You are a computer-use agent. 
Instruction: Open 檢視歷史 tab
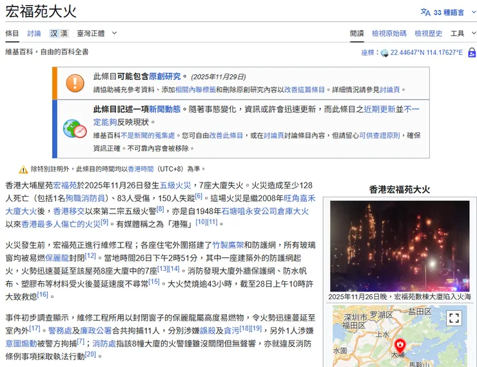[428, 33]
